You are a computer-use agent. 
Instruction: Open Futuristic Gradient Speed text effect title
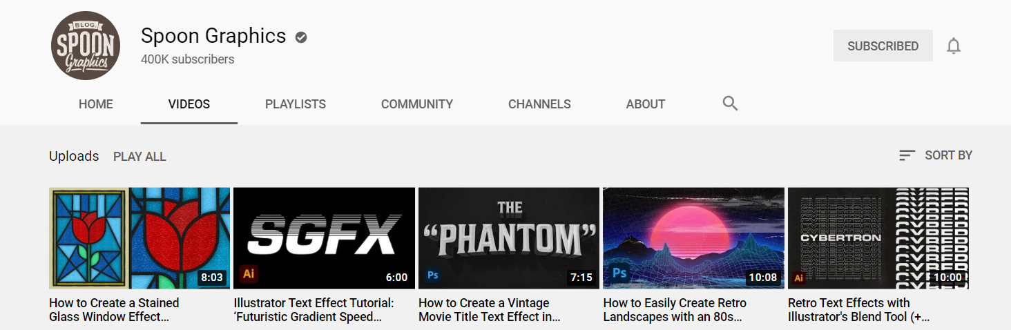[x=314, y=310]
